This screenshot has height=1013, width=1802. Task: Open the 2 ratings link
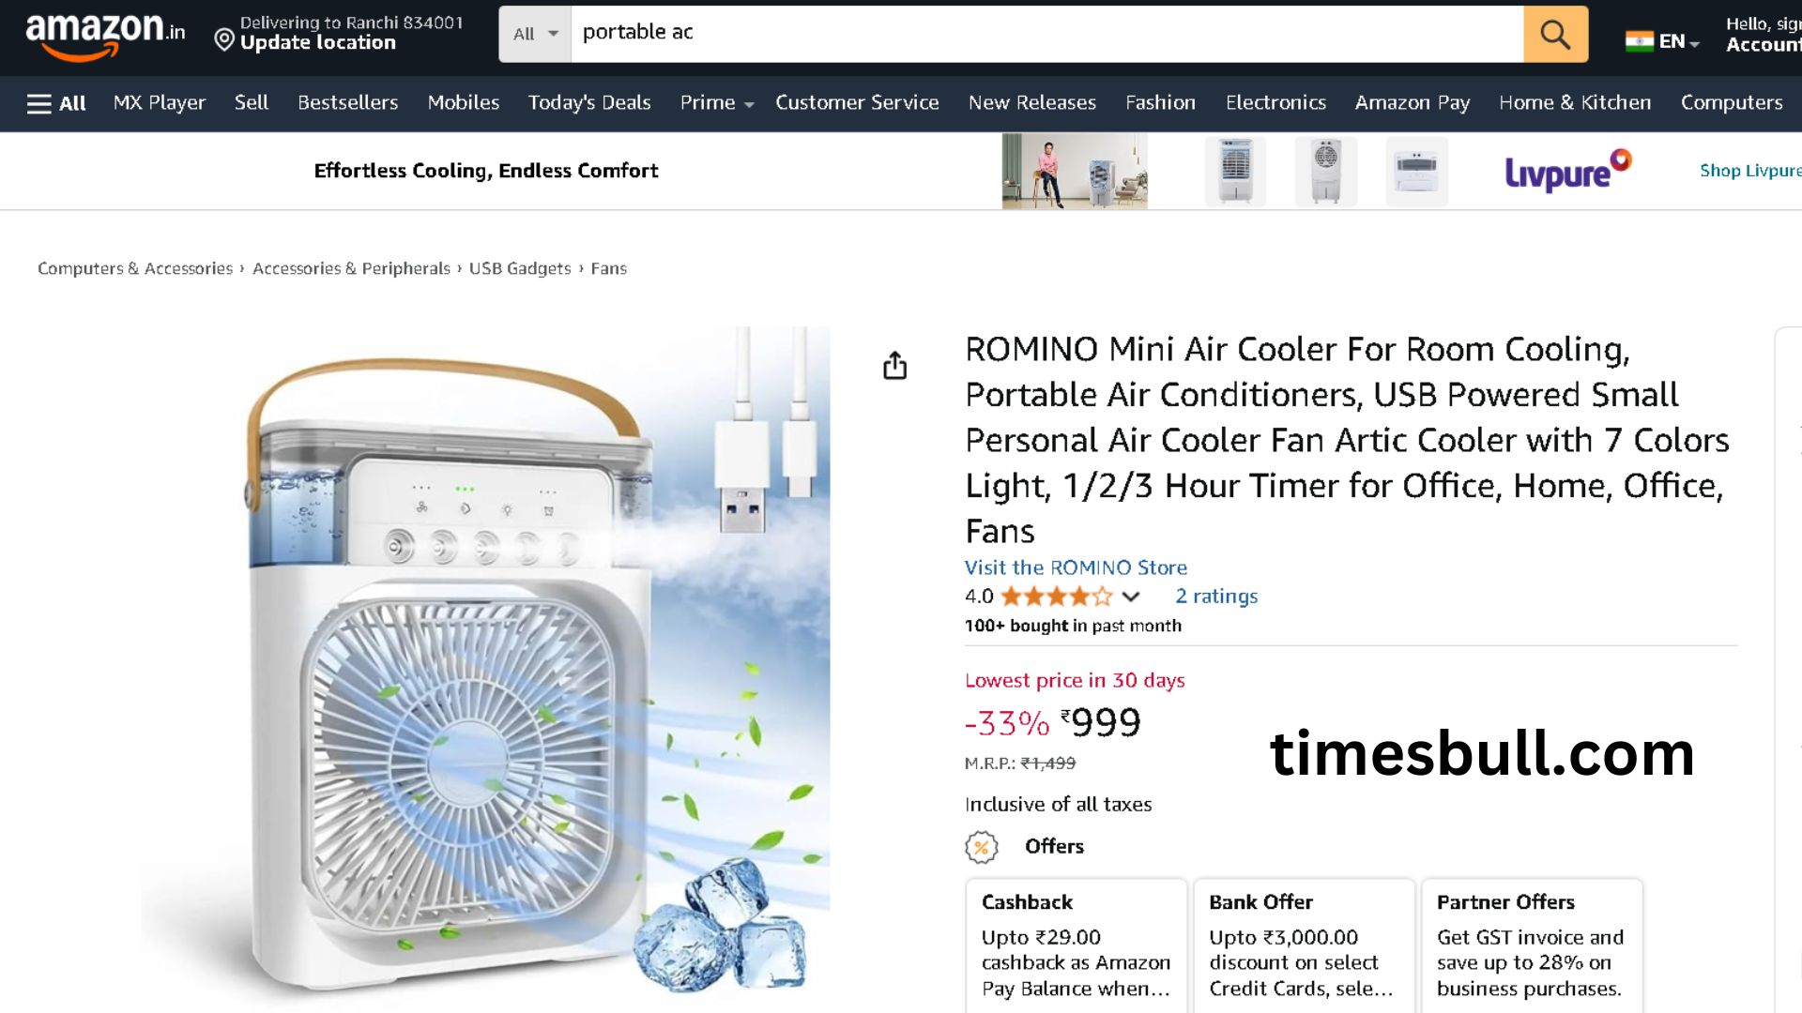click(1216, 597)
